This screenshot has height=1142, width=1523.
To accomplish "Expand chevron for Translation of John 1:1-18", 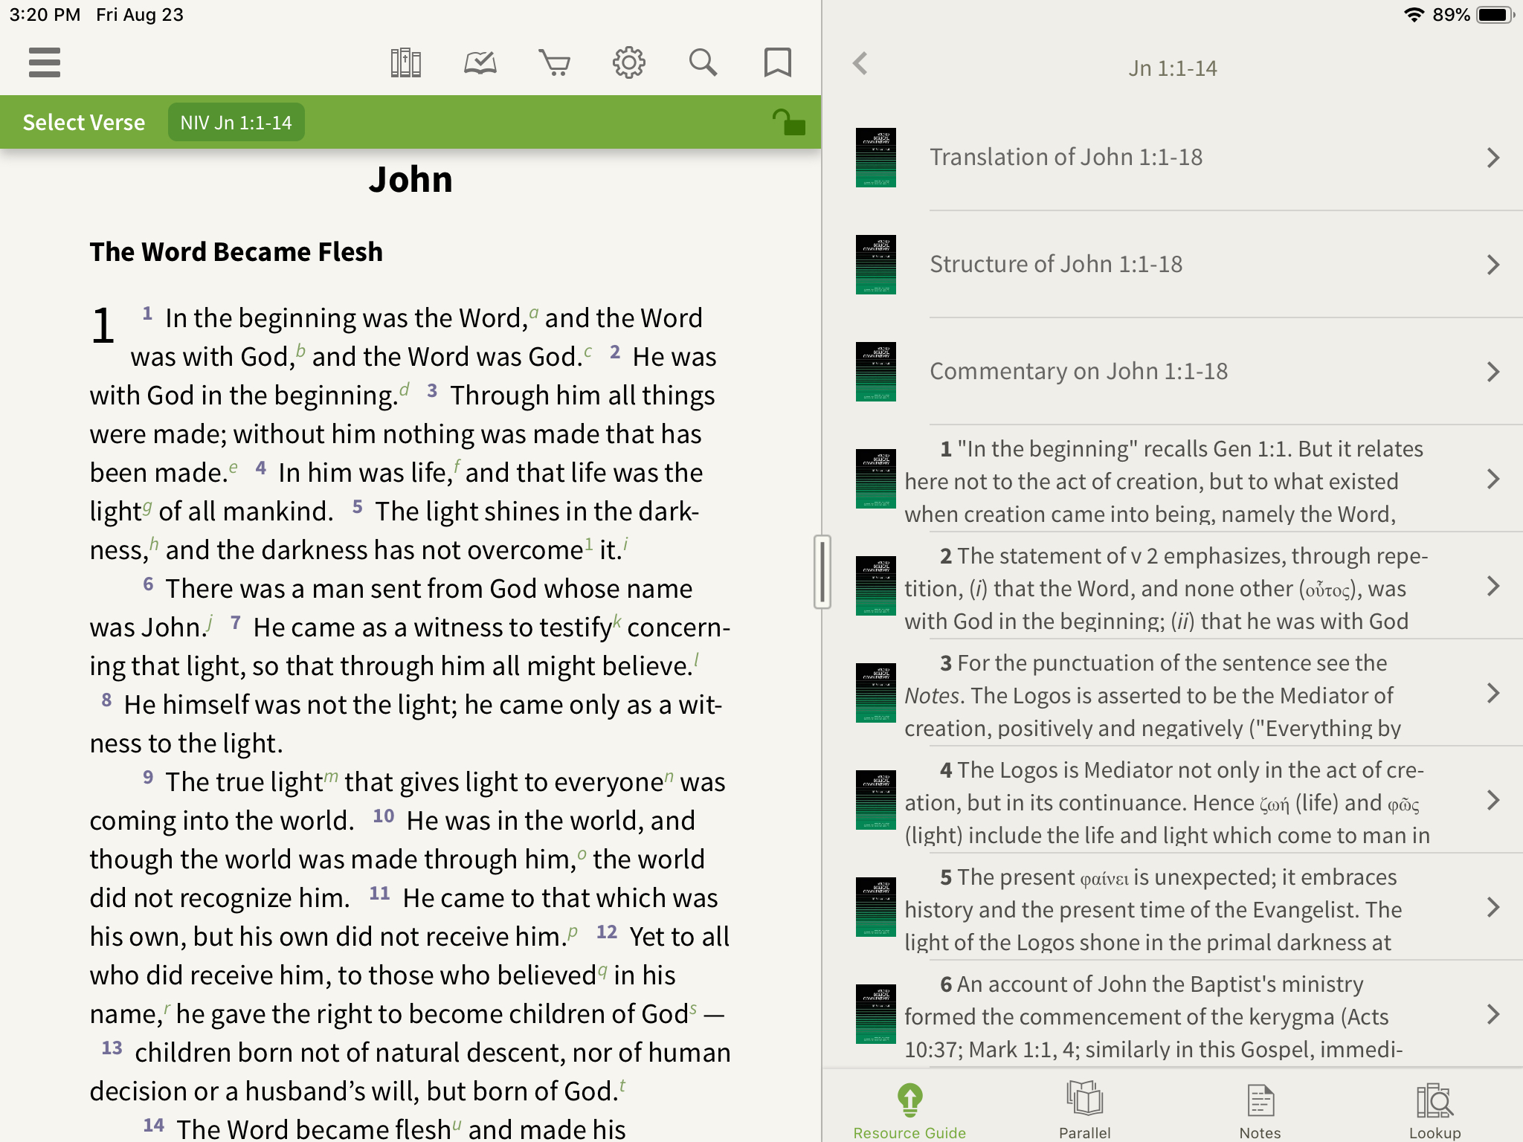I will coord(1493,158).
